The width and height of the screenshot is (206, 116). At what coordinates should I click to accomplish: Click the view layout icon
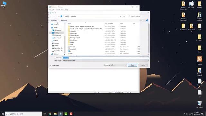(141, 20)
